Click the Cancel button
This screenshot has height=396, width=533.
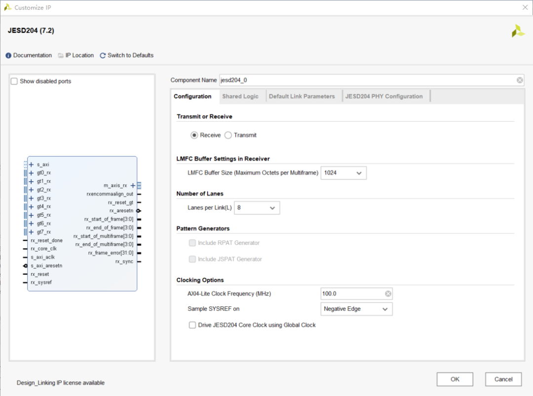[503, 379]
